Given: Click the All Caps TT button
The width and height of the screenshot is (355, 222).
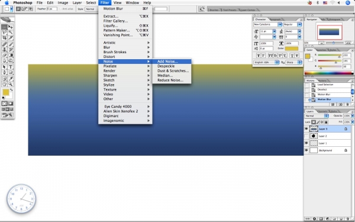Looking at the screenshot, I should pos(270,56).
